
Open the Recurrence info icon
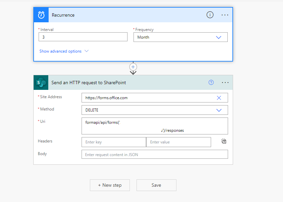point(210,15)
